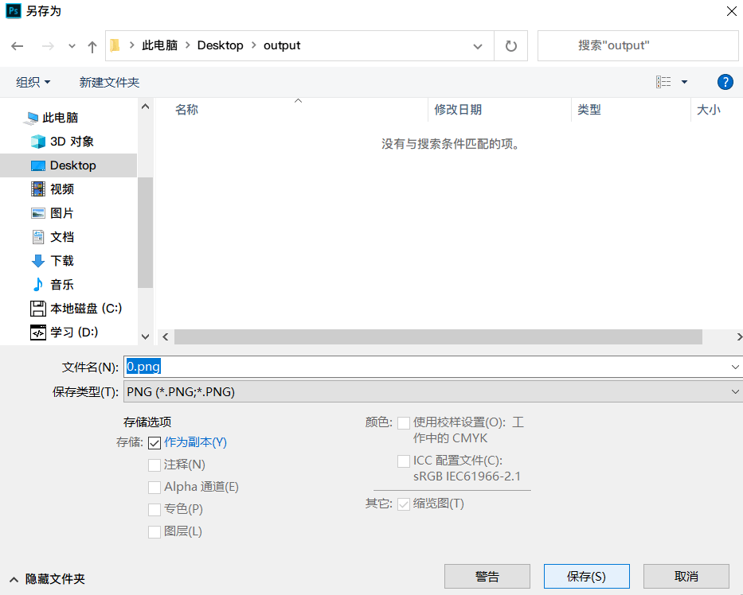Click the 保存(S) button

pos(586,577)
